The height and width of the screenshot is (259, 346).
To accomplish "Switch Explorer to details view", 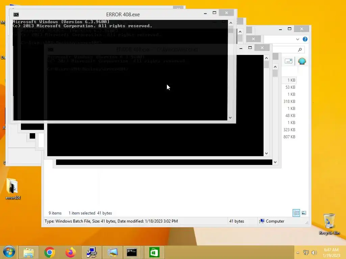I will [x=296, y=213].
